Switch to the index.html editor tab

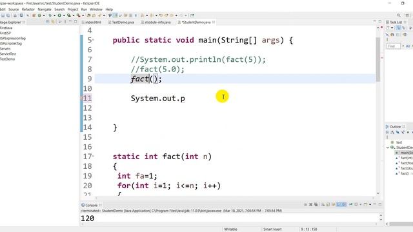92,23
